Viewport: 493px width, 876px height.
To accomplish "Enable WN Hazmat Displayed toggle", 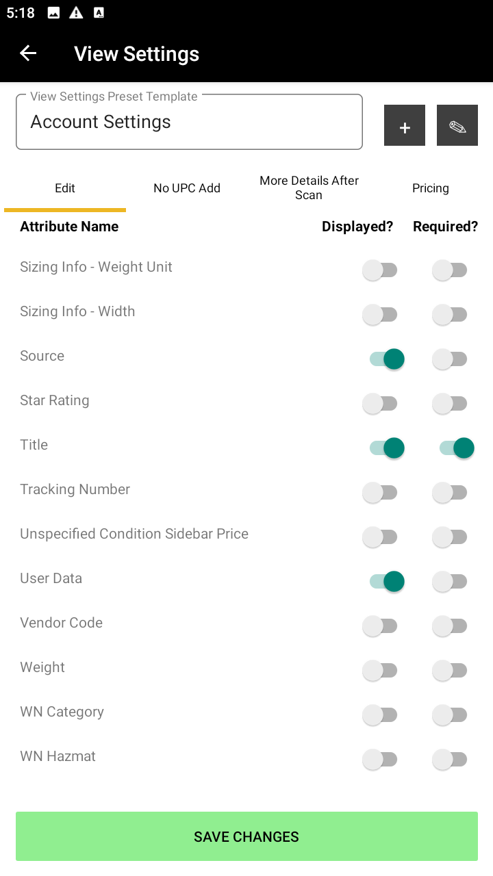I will (x=380, y=759).
